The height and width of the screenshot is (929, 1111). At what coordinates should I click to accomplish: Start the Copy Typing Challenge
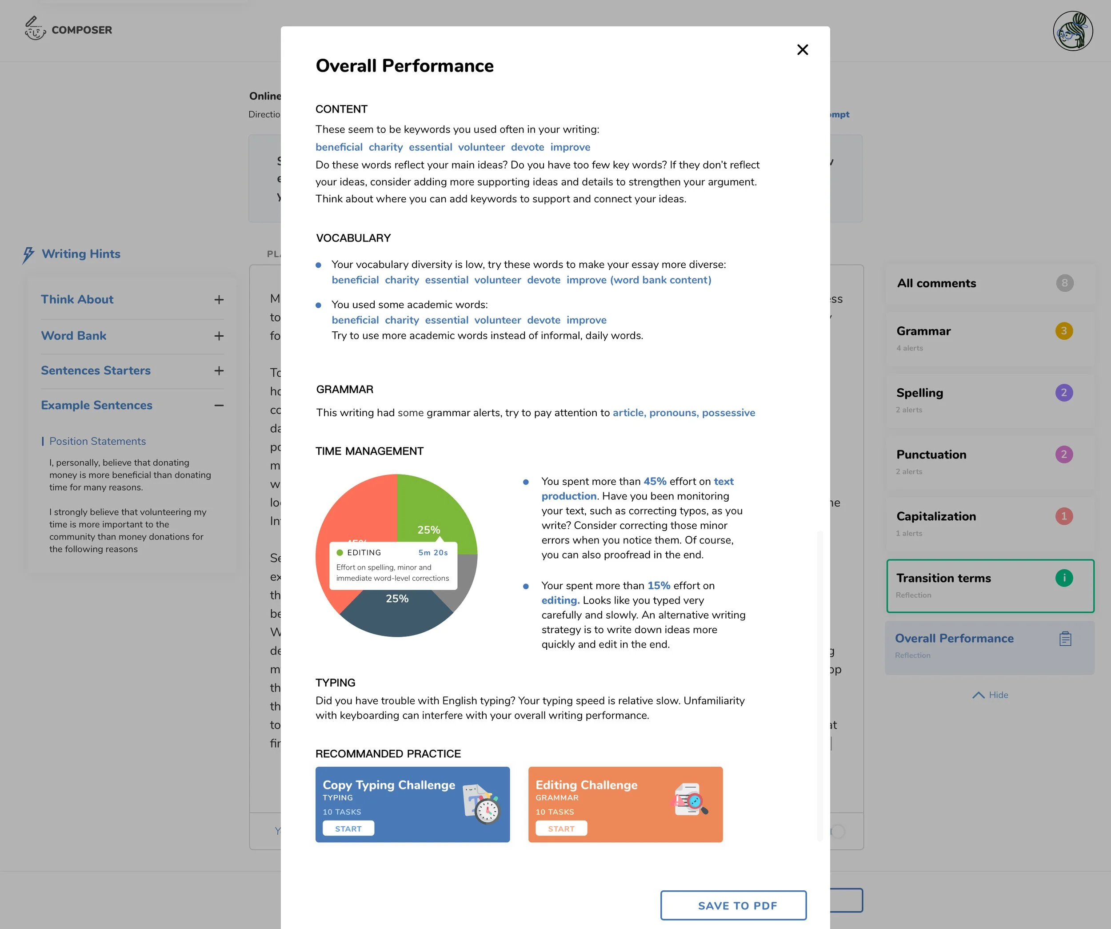tap(348, 828)
